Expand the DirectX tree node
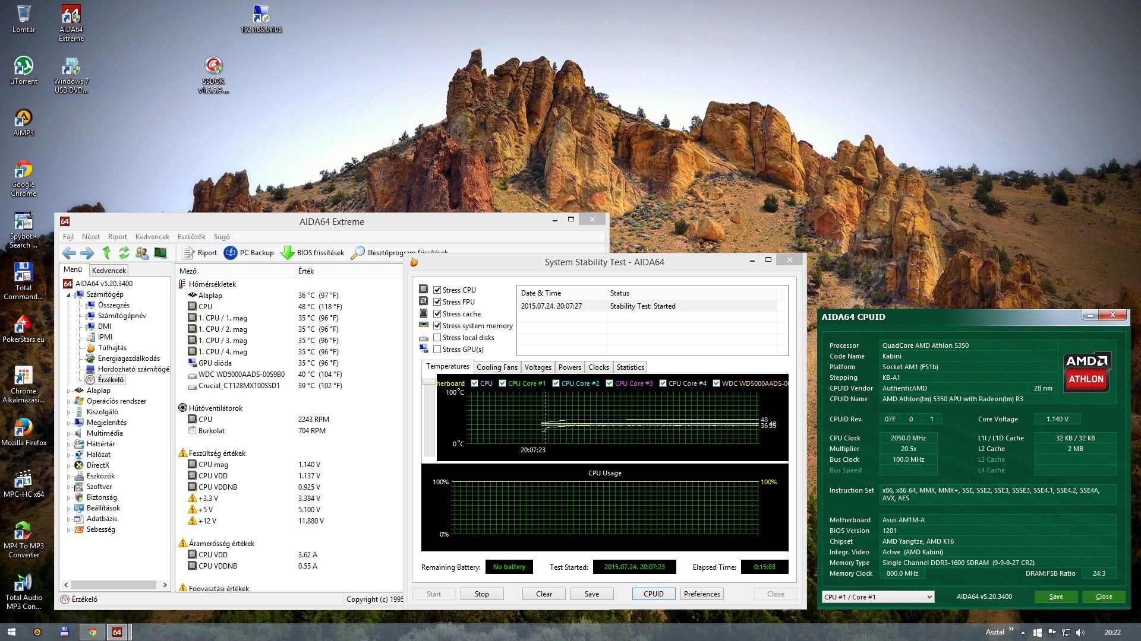This screenshot has height=641, width=1141. tap(68, 466)
